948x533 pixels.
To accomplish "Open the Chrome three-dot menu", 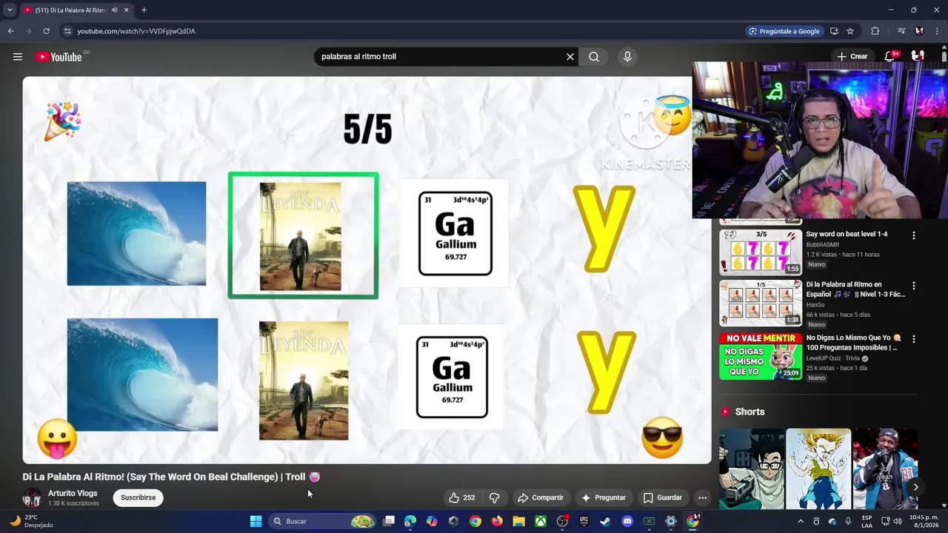I will point(937,31).
